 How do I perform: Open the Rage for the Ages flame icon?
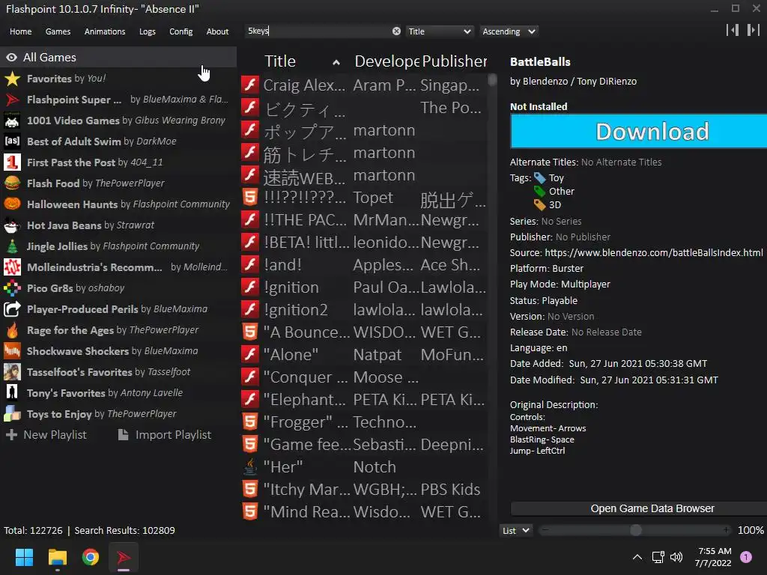(12, 330)
